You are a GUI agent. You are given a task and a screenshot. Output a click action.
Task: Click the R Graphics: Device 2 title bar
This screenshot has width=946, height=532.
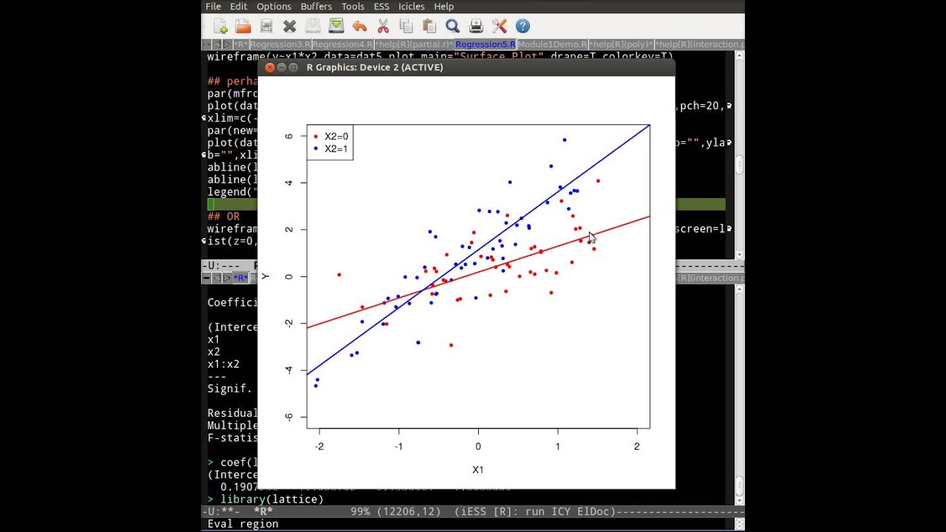pyautogui.click(x=466, y=67)
